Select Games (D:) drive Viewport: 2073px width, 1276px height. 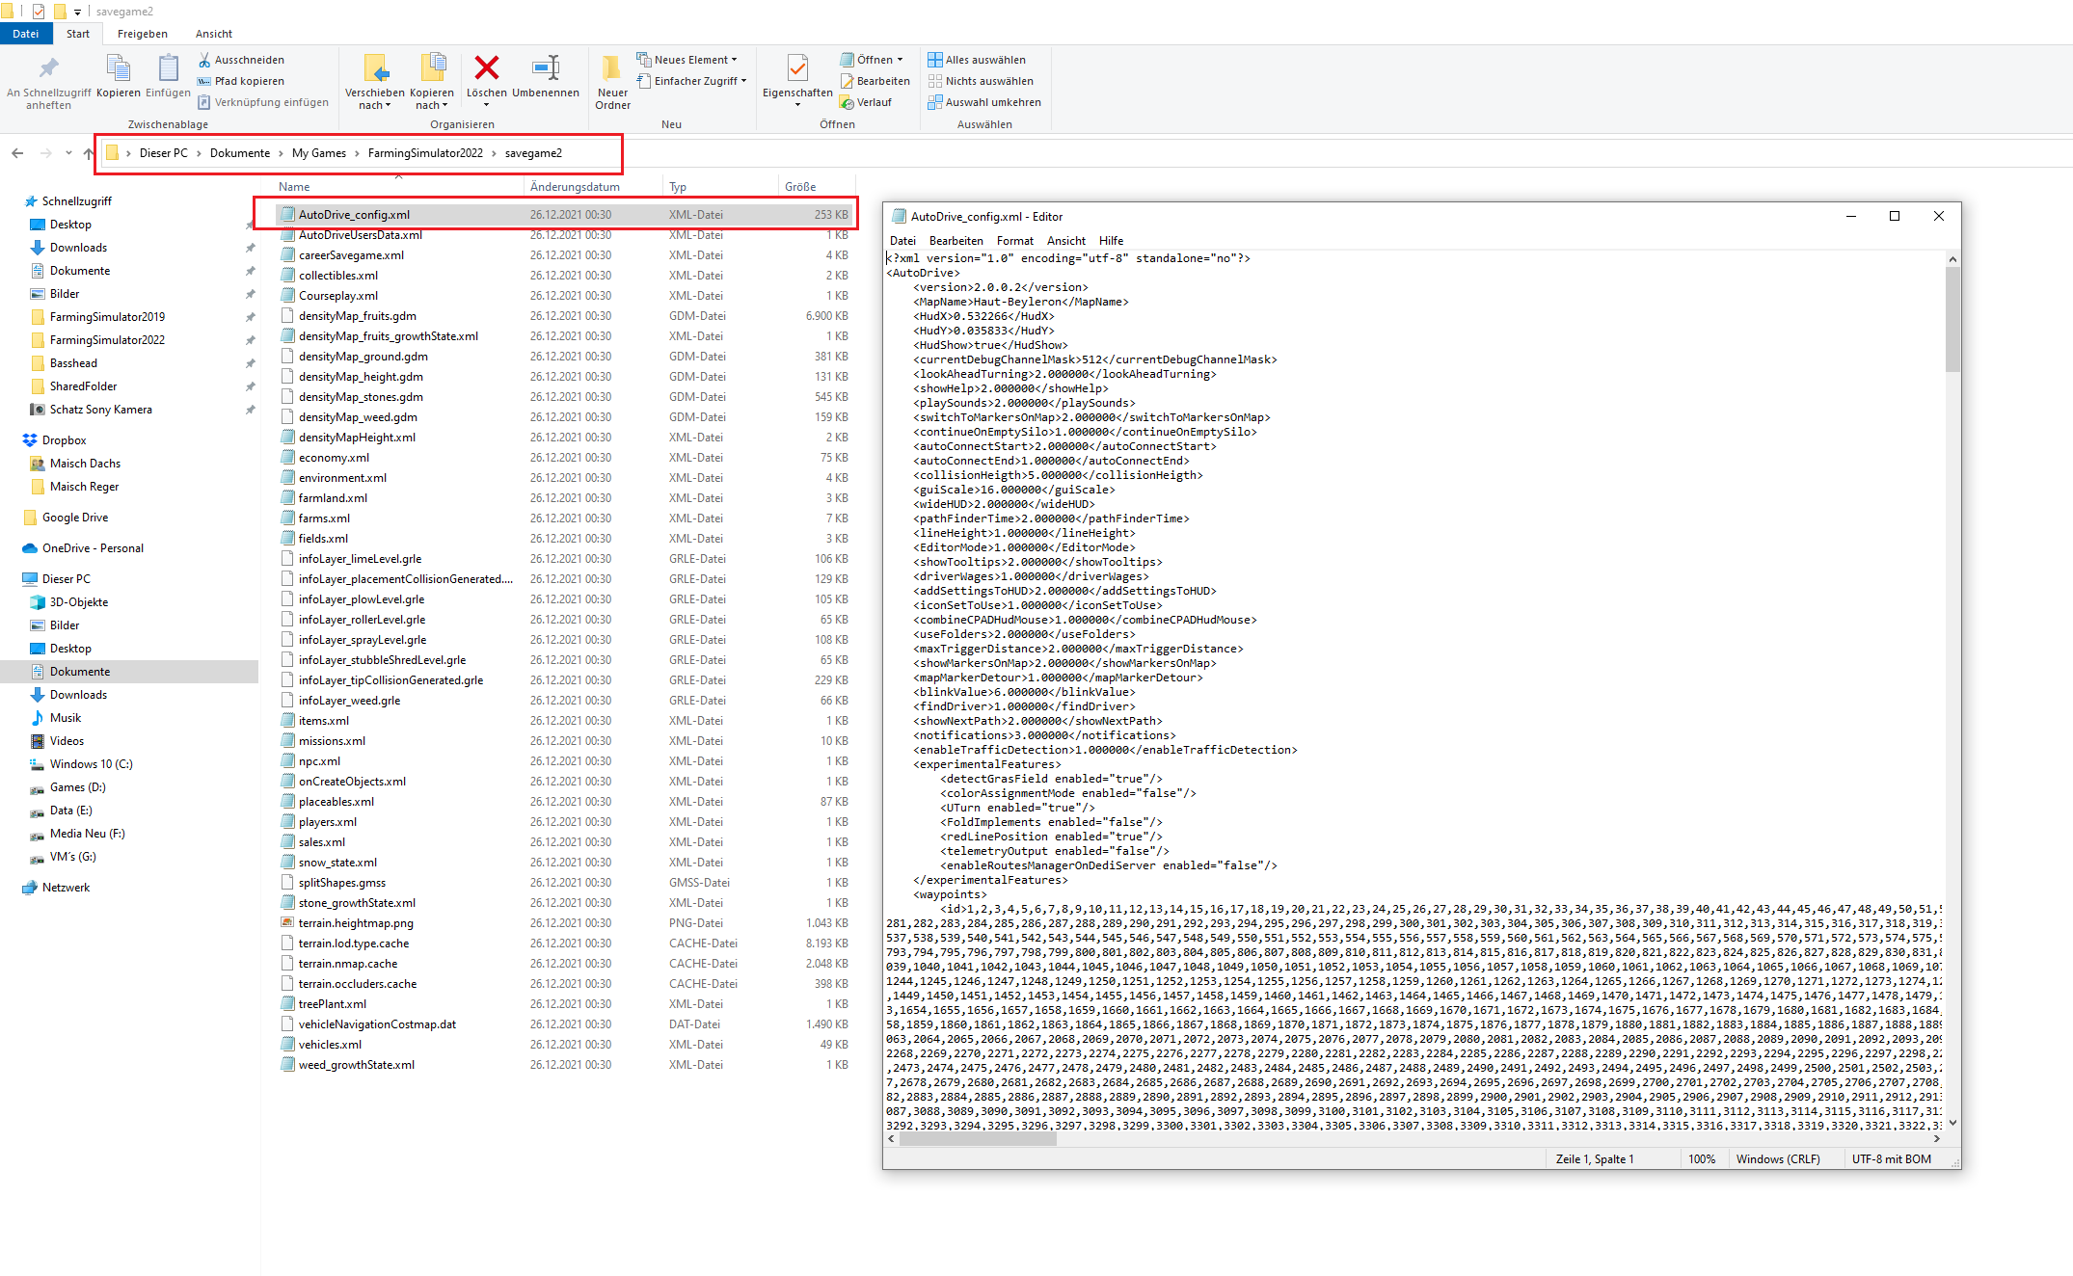point(77,787)
